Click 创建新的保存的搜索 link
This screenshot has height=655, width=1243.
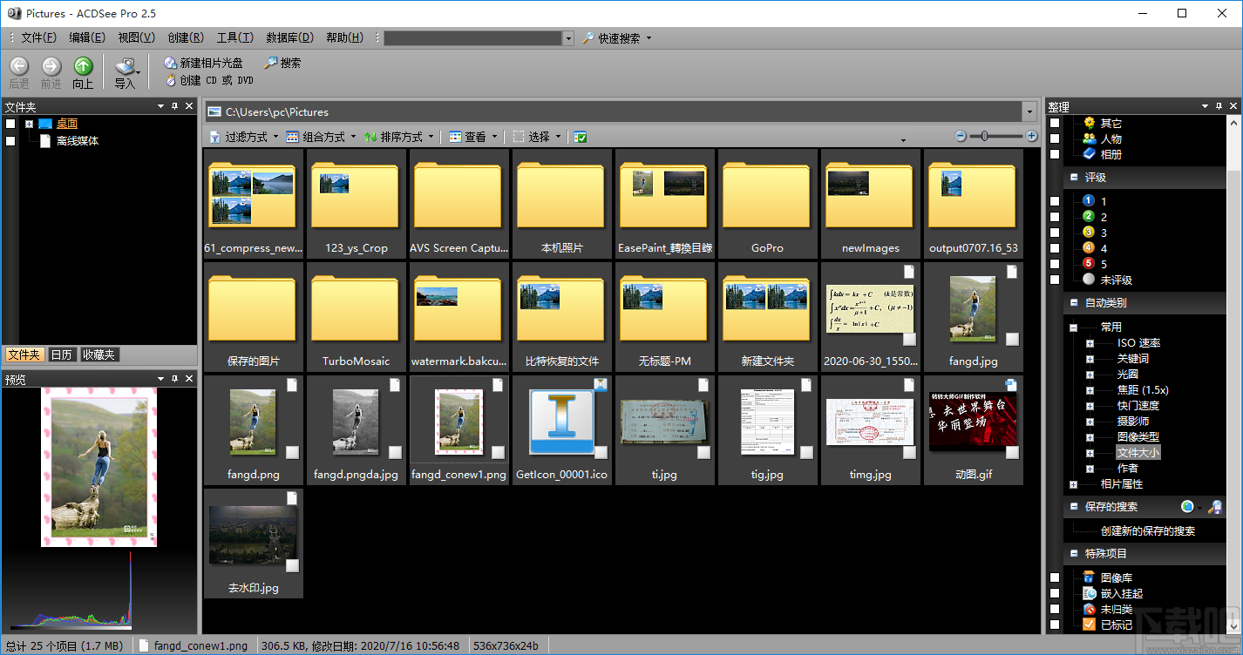tap(1147, 530)
